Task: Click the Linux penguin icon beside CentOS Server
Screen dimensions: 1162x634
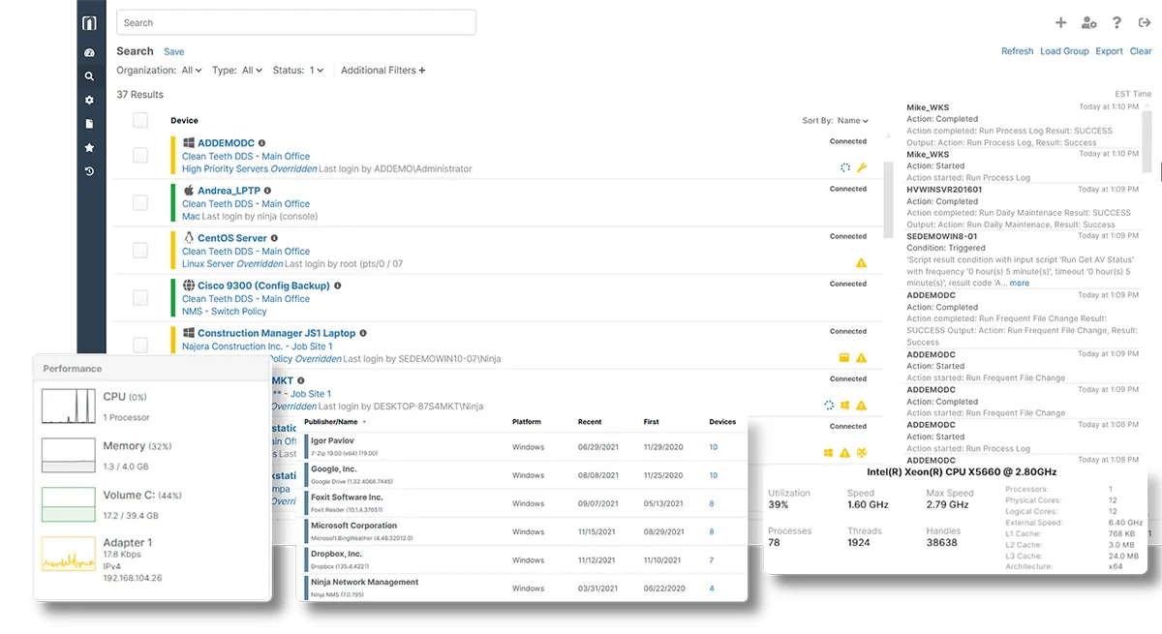Action: point(189,238)
